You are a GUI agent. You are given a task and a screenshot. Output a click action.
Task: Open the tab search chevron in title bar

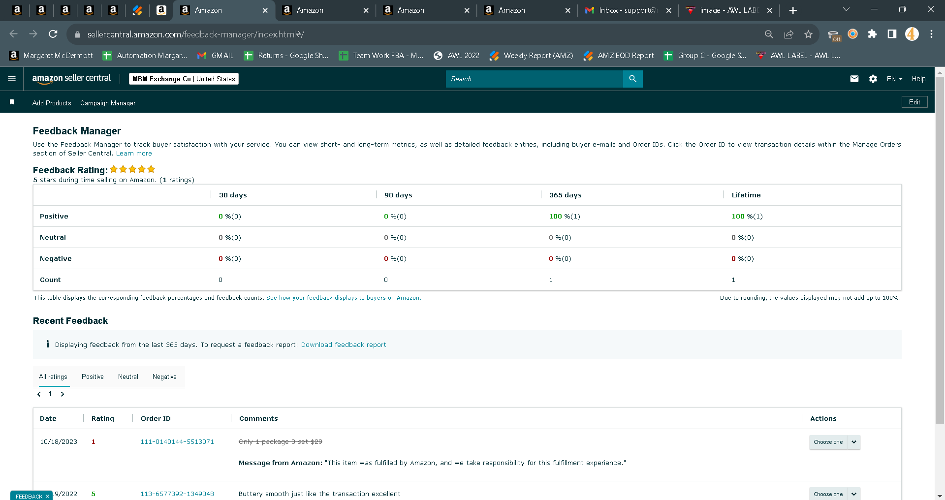(846, 9)
